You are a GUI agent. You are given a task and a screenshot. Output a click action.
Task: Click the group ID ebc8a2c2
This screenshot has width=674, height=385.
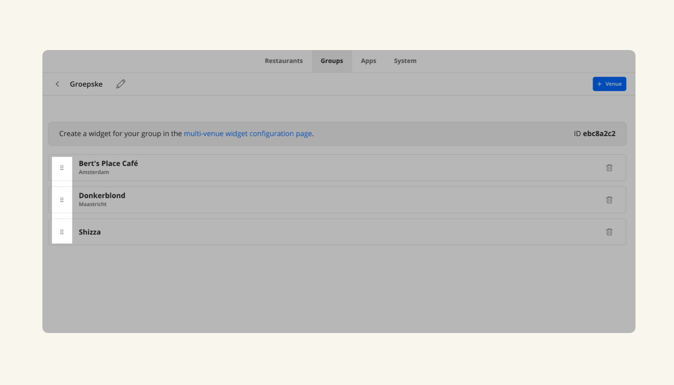click(x=599, y=134)
